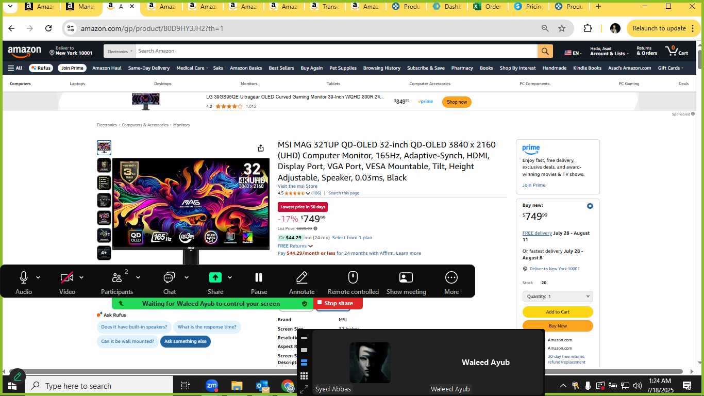The image size is (704, 396).
Task: Open the Amazon shopping cart
Action: click(x=677, y=51)
